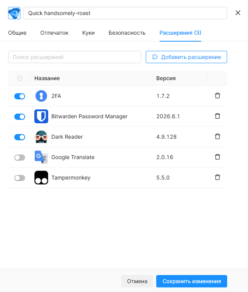Click version 2.0.16 cell
The height and width of the screenshot is (292, 248).
click(165, 157)
